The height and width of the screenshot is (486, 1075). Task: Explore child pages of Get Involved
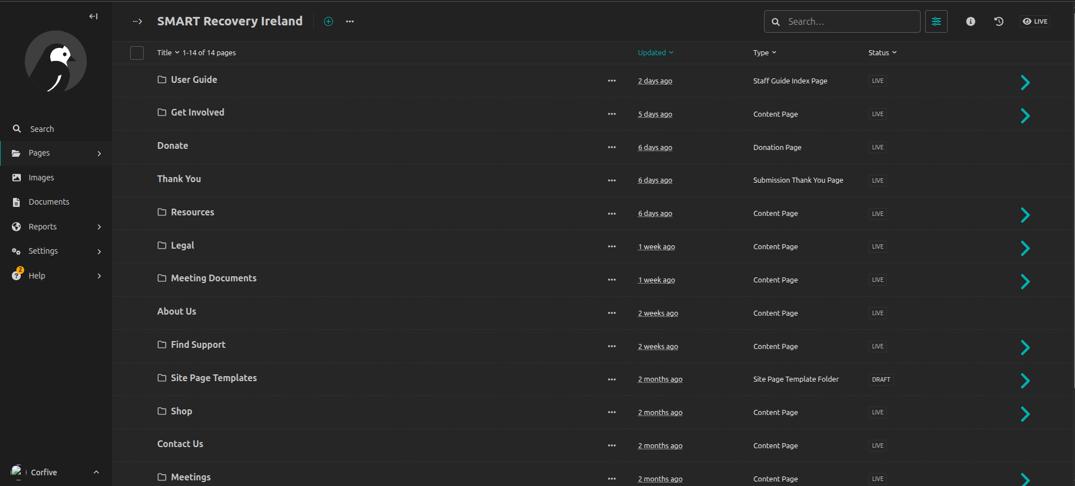click(x=1025, y=116)
